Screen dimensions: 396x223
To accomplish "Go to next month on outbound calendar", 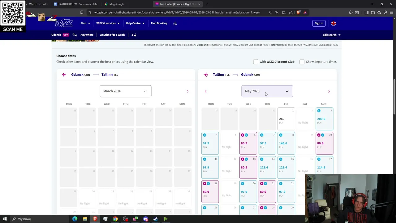I will 187,91.
